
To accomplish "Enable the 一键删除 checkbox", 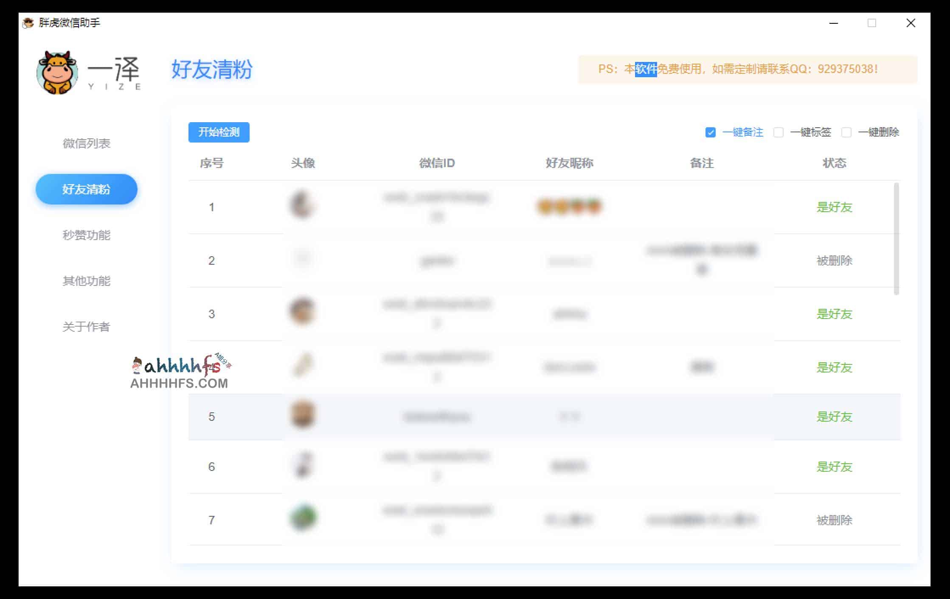I will pos(846,133).
